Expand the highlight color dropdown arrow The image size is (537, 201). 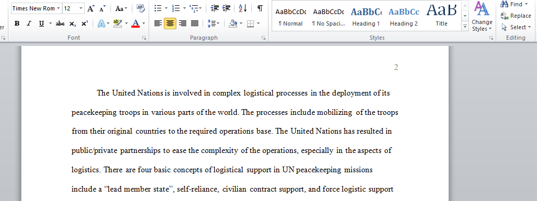(126, 23)
